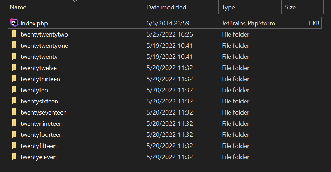Click the twentytwentyone folder icon
The height and width of the screenshot is (172, 331).
14,46
